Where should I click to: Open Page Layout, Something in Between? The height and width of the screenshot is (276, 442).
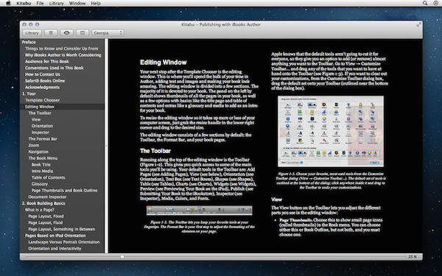coord(62,230)
